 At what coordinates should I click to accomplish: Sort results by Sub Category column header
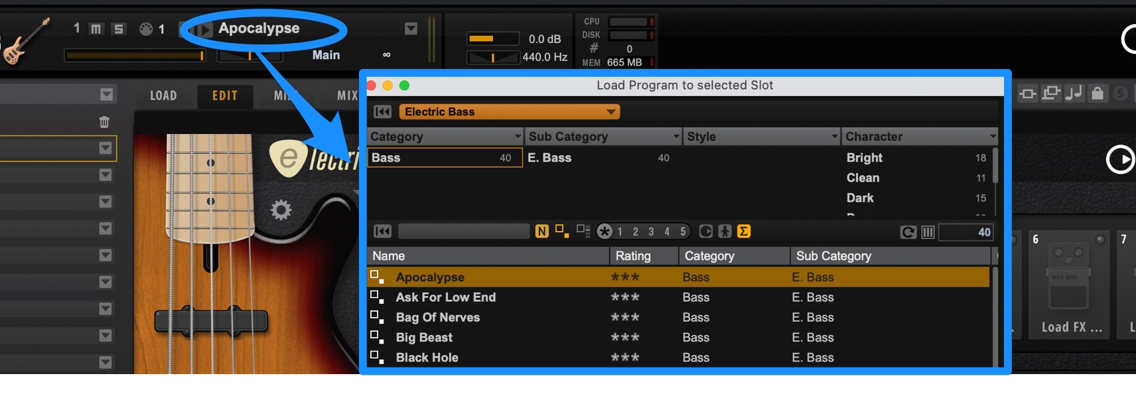[890, 256]
